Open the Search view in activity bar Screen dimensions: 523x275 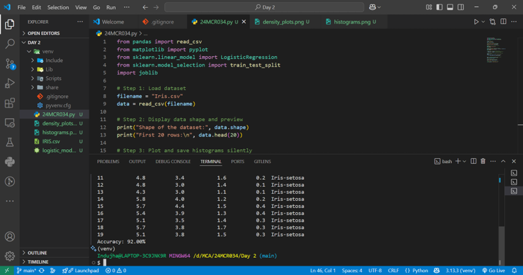pyautogui.click(x=9, y=44)
